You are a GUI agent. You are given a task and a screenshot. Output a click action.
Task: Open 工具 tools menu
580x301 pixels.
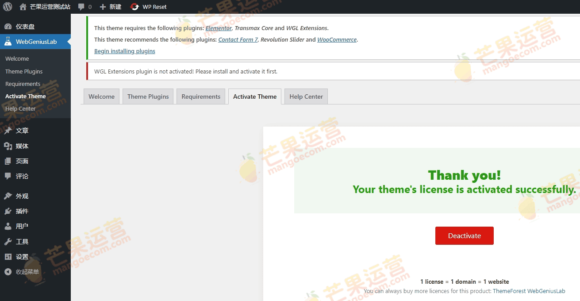coord(22,242)
